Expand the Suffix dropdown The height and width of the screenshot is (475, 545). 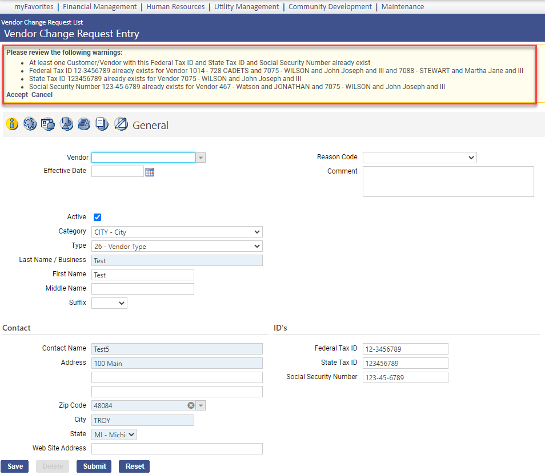[x=109, y=303]
